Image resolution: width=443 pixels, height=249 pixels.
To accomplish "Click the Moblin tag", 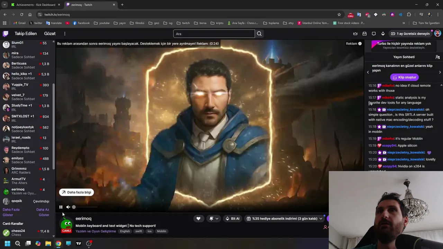I will tap(162, 231).
